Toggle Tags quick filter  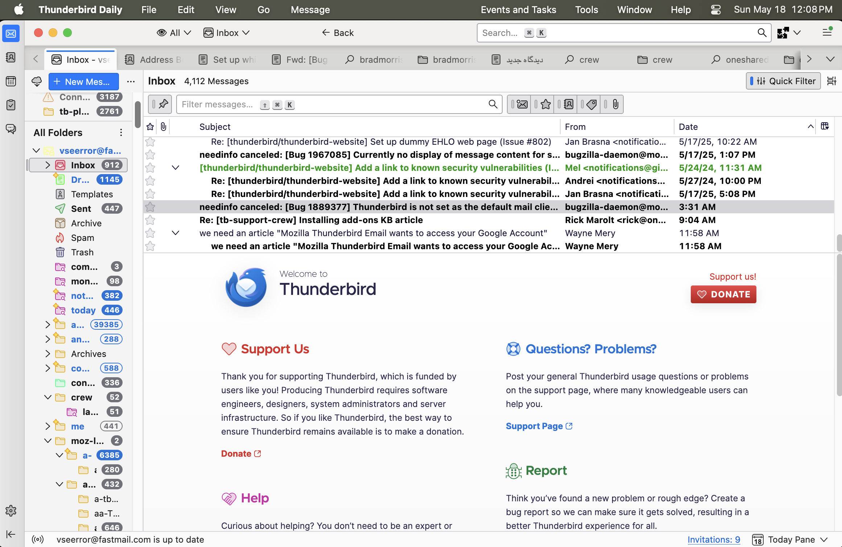tap(589, 104)
